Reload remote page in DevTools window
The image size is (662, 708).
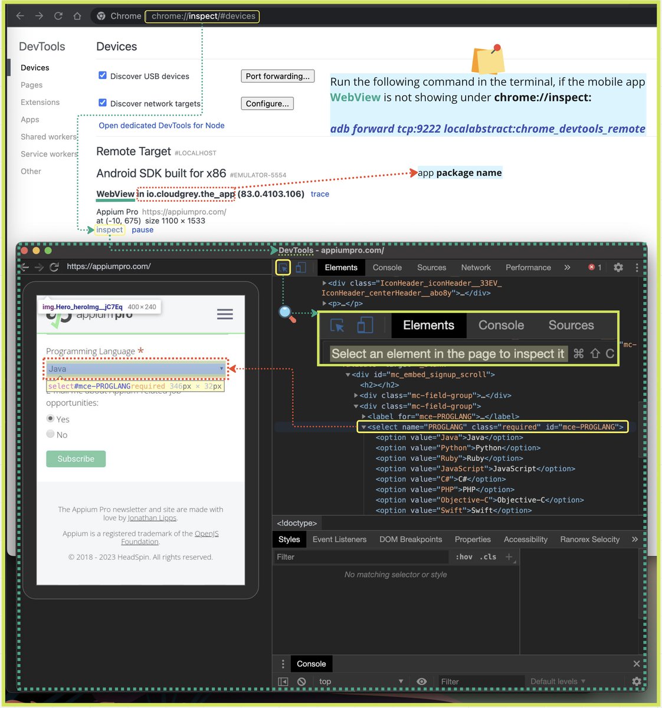pos(54,267)
